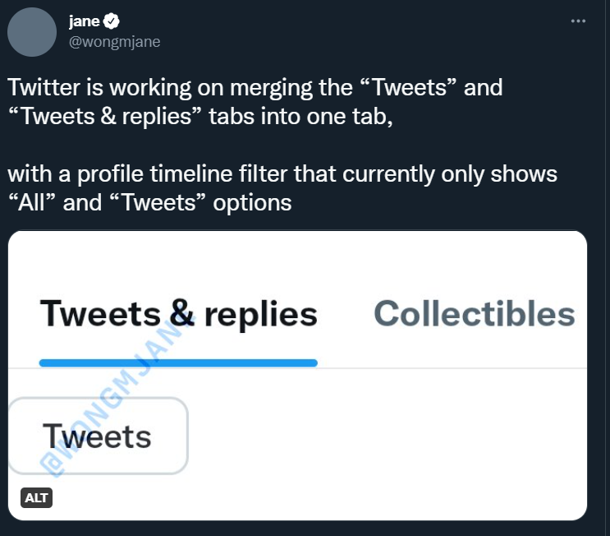Image resolution: width=610 pixels, height=536 pixels.
Task: Click the “options” word ending the tweet
Action: point(251,202)
